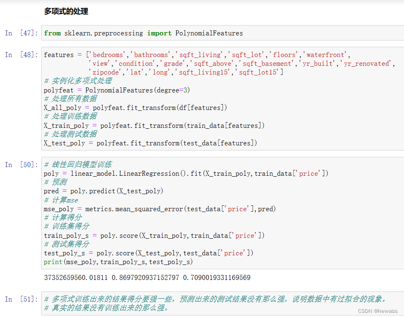This screenshot has width=404, height=317.
Task: Click the comment 处理训练数据
Action: point(70,116)
